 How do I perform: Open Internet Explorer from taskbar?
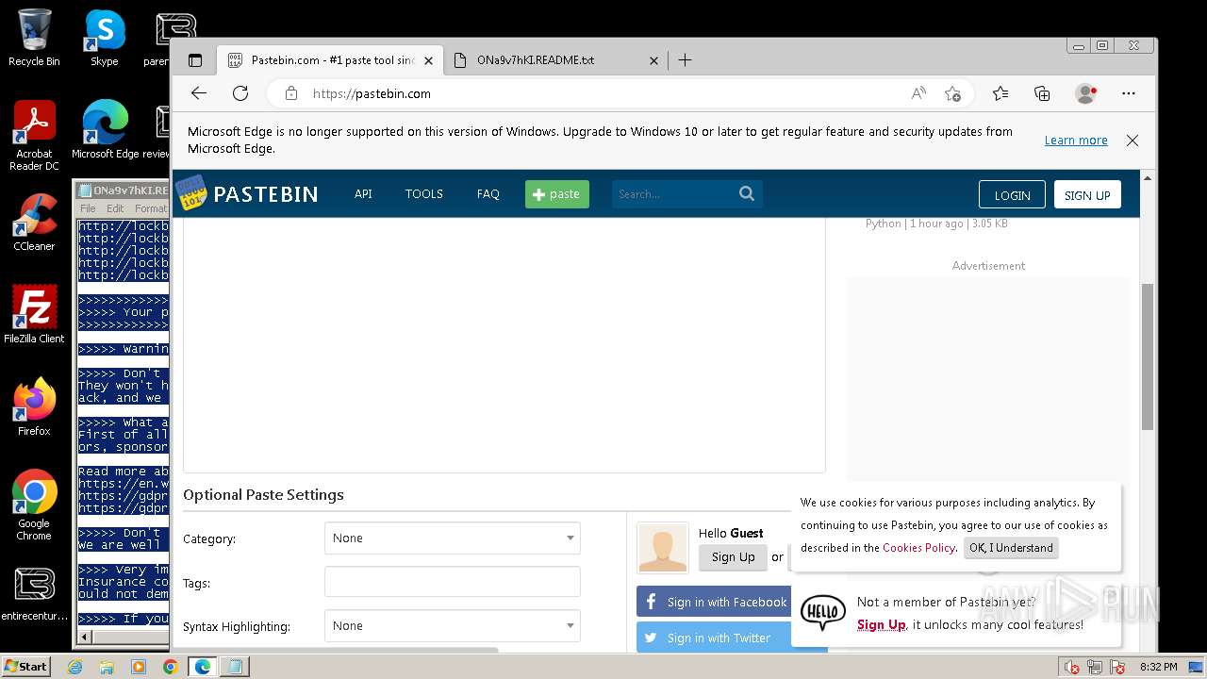pos(74,667)
